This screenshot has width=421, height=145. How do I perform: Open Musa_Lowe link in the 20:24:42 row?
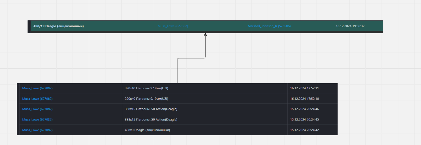pyautogui.click(x=37, y=130)
